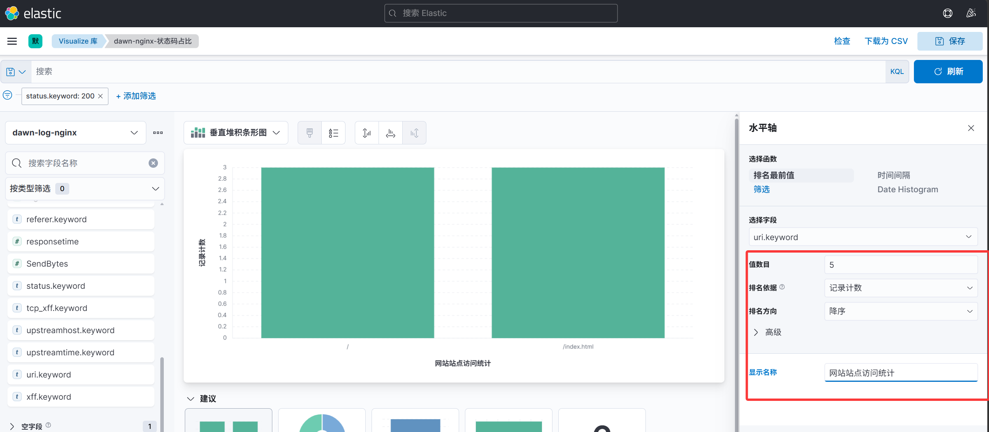Click the help icon beside 排名依据
Image resolution: width=989 pixels, height=432 pixels.
[x=782, y=287]
